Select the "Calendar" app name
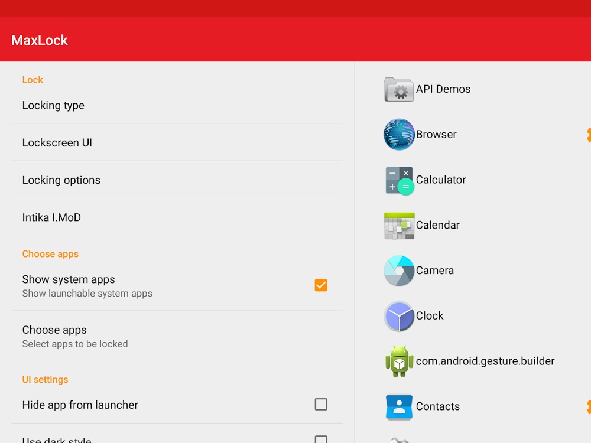This screenshot has width=591, height=443. point(437,225)
